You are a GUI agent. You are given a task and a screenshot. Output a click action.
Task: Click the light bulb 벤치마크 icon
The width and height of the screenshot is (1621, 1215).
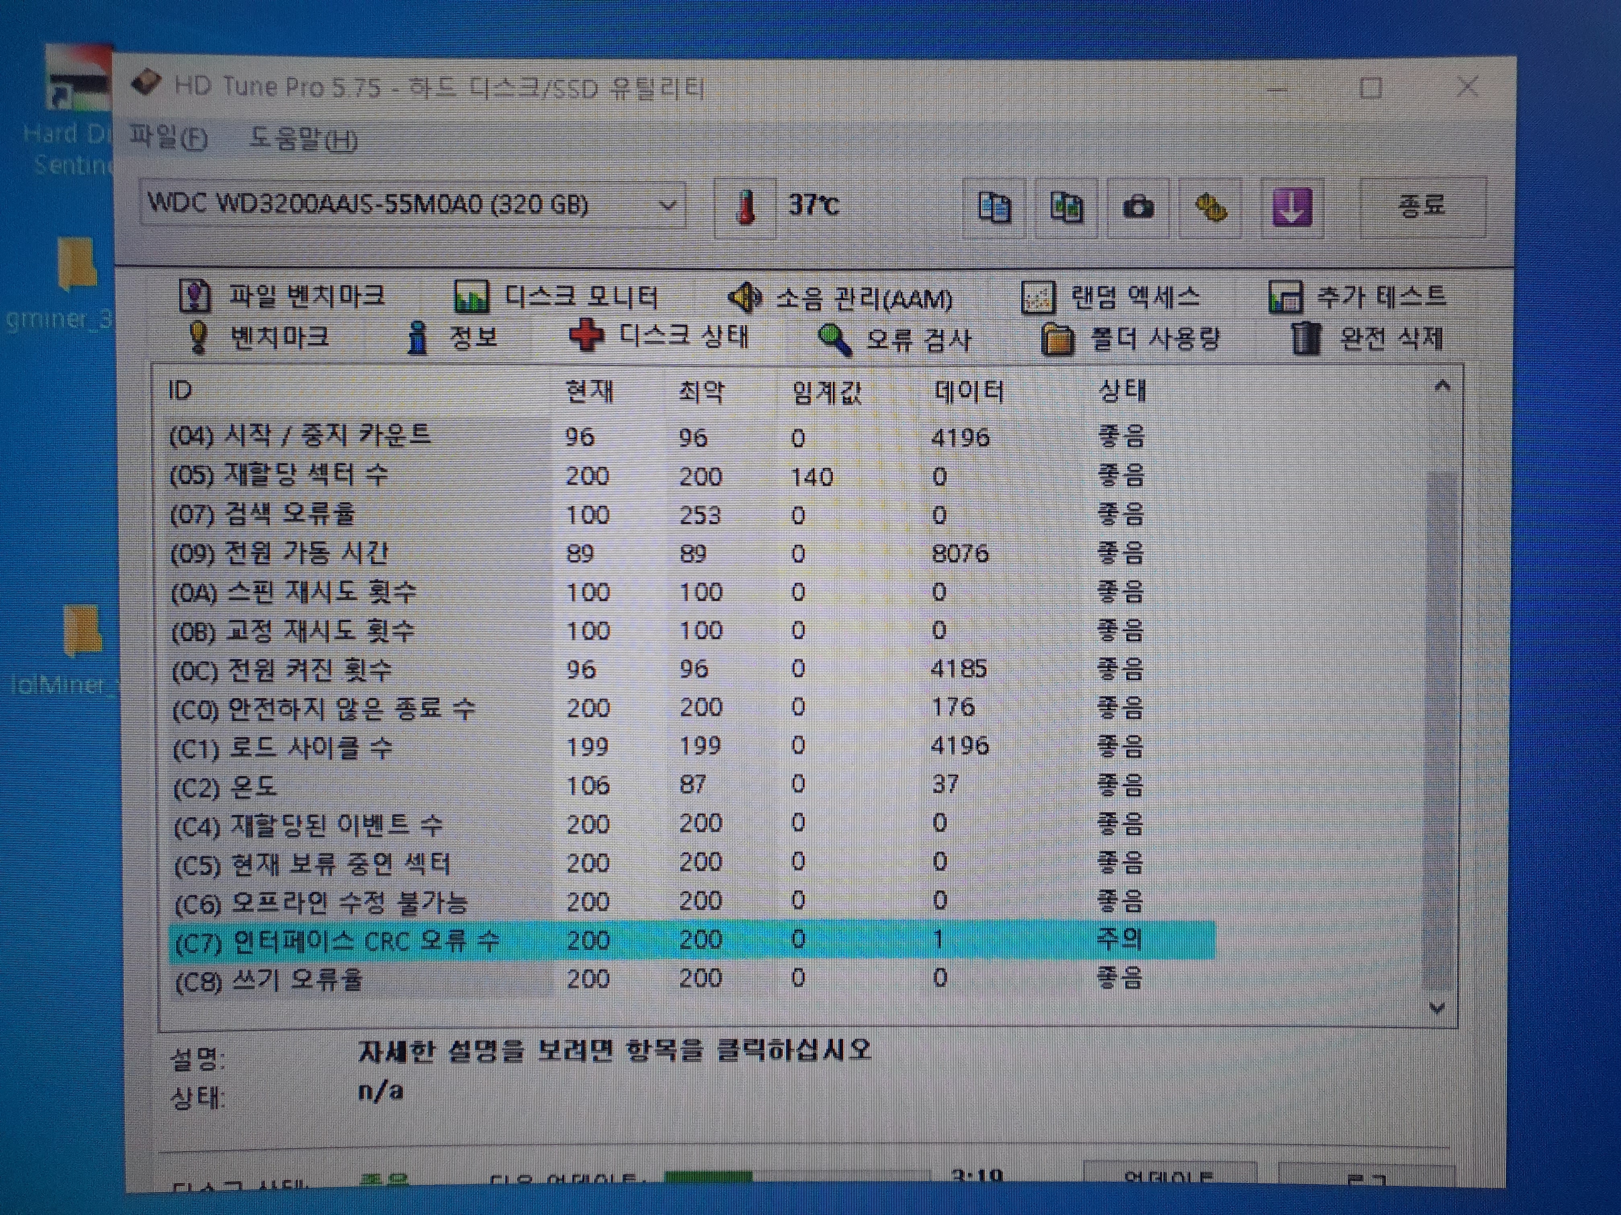click(199, 337)
